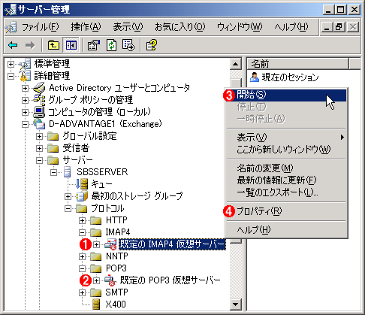
Task: Click the Back arrow toolbar icon
Action: 13,45
